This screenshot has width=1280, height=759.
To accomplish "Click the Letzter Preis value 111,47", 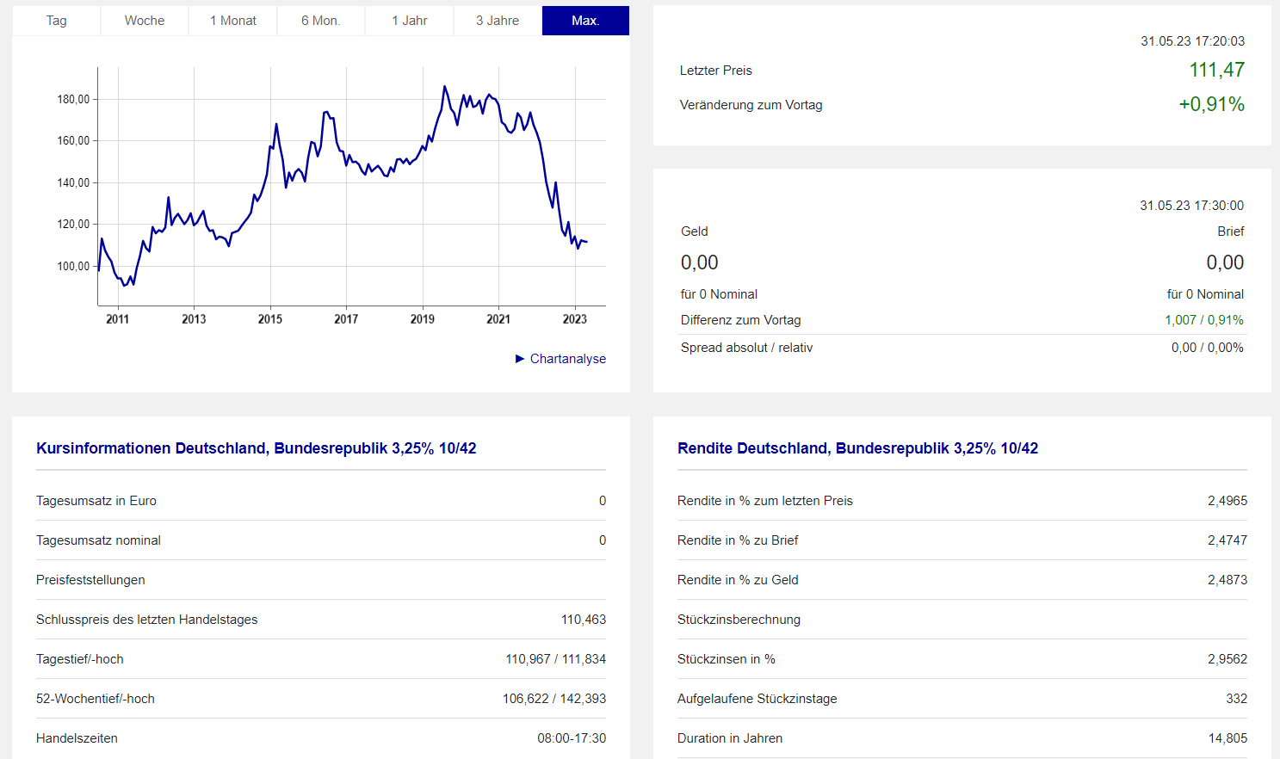I will click(1216, 70).
